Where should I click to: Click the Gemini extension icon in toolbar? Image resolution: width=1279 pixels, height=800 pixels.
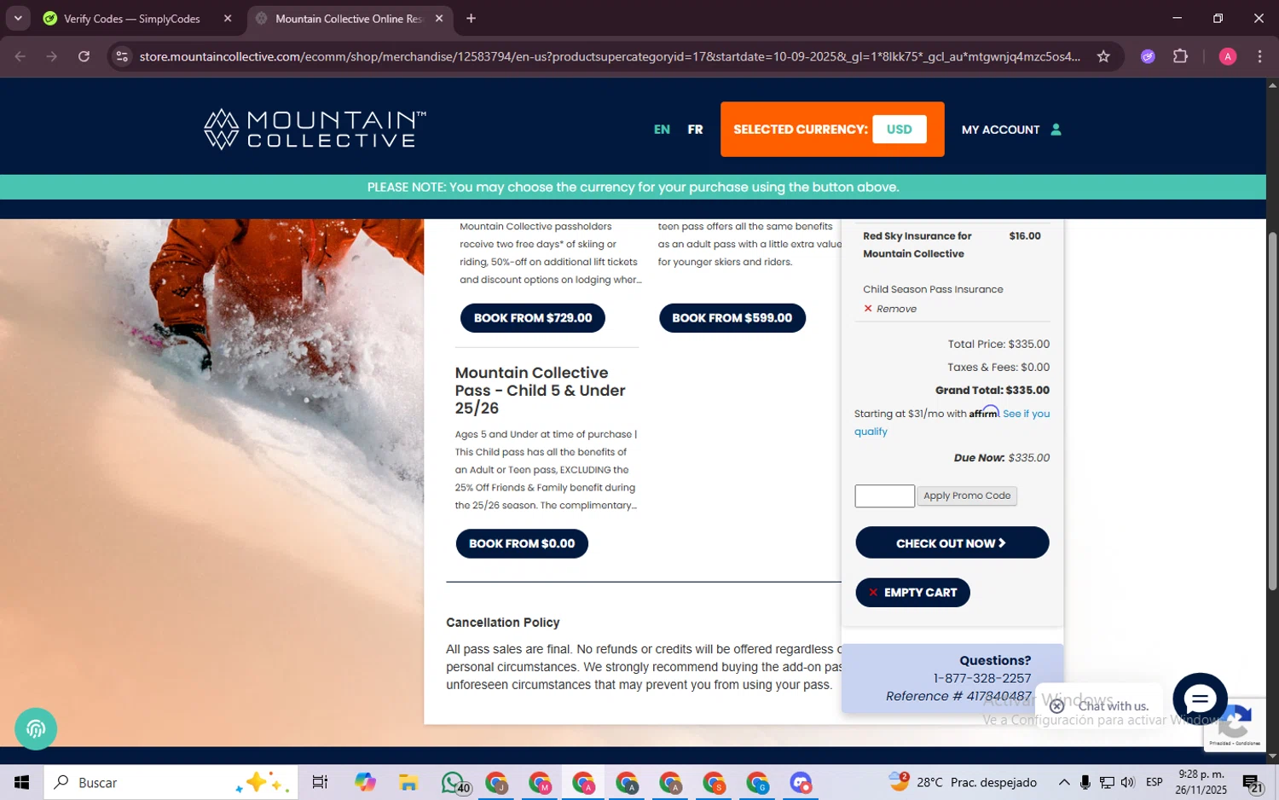[x=1148, y=56]
